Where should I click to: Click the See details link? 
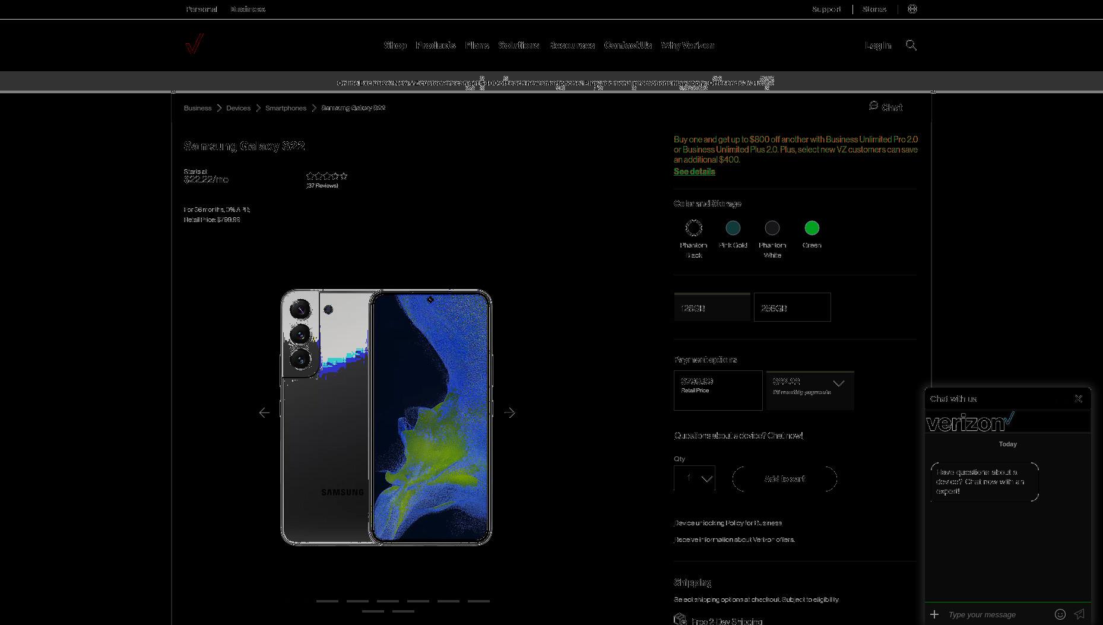(694, 172)
